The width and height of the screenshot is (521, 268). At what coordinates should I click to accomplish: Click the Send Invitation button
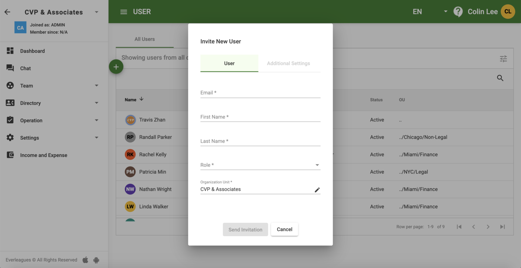click(245, 230)
